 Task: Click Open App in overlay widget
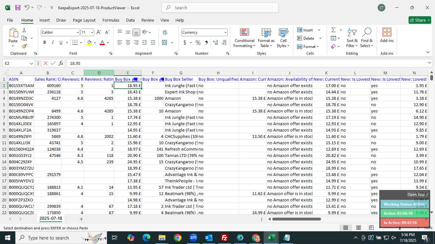coord(418,194)
